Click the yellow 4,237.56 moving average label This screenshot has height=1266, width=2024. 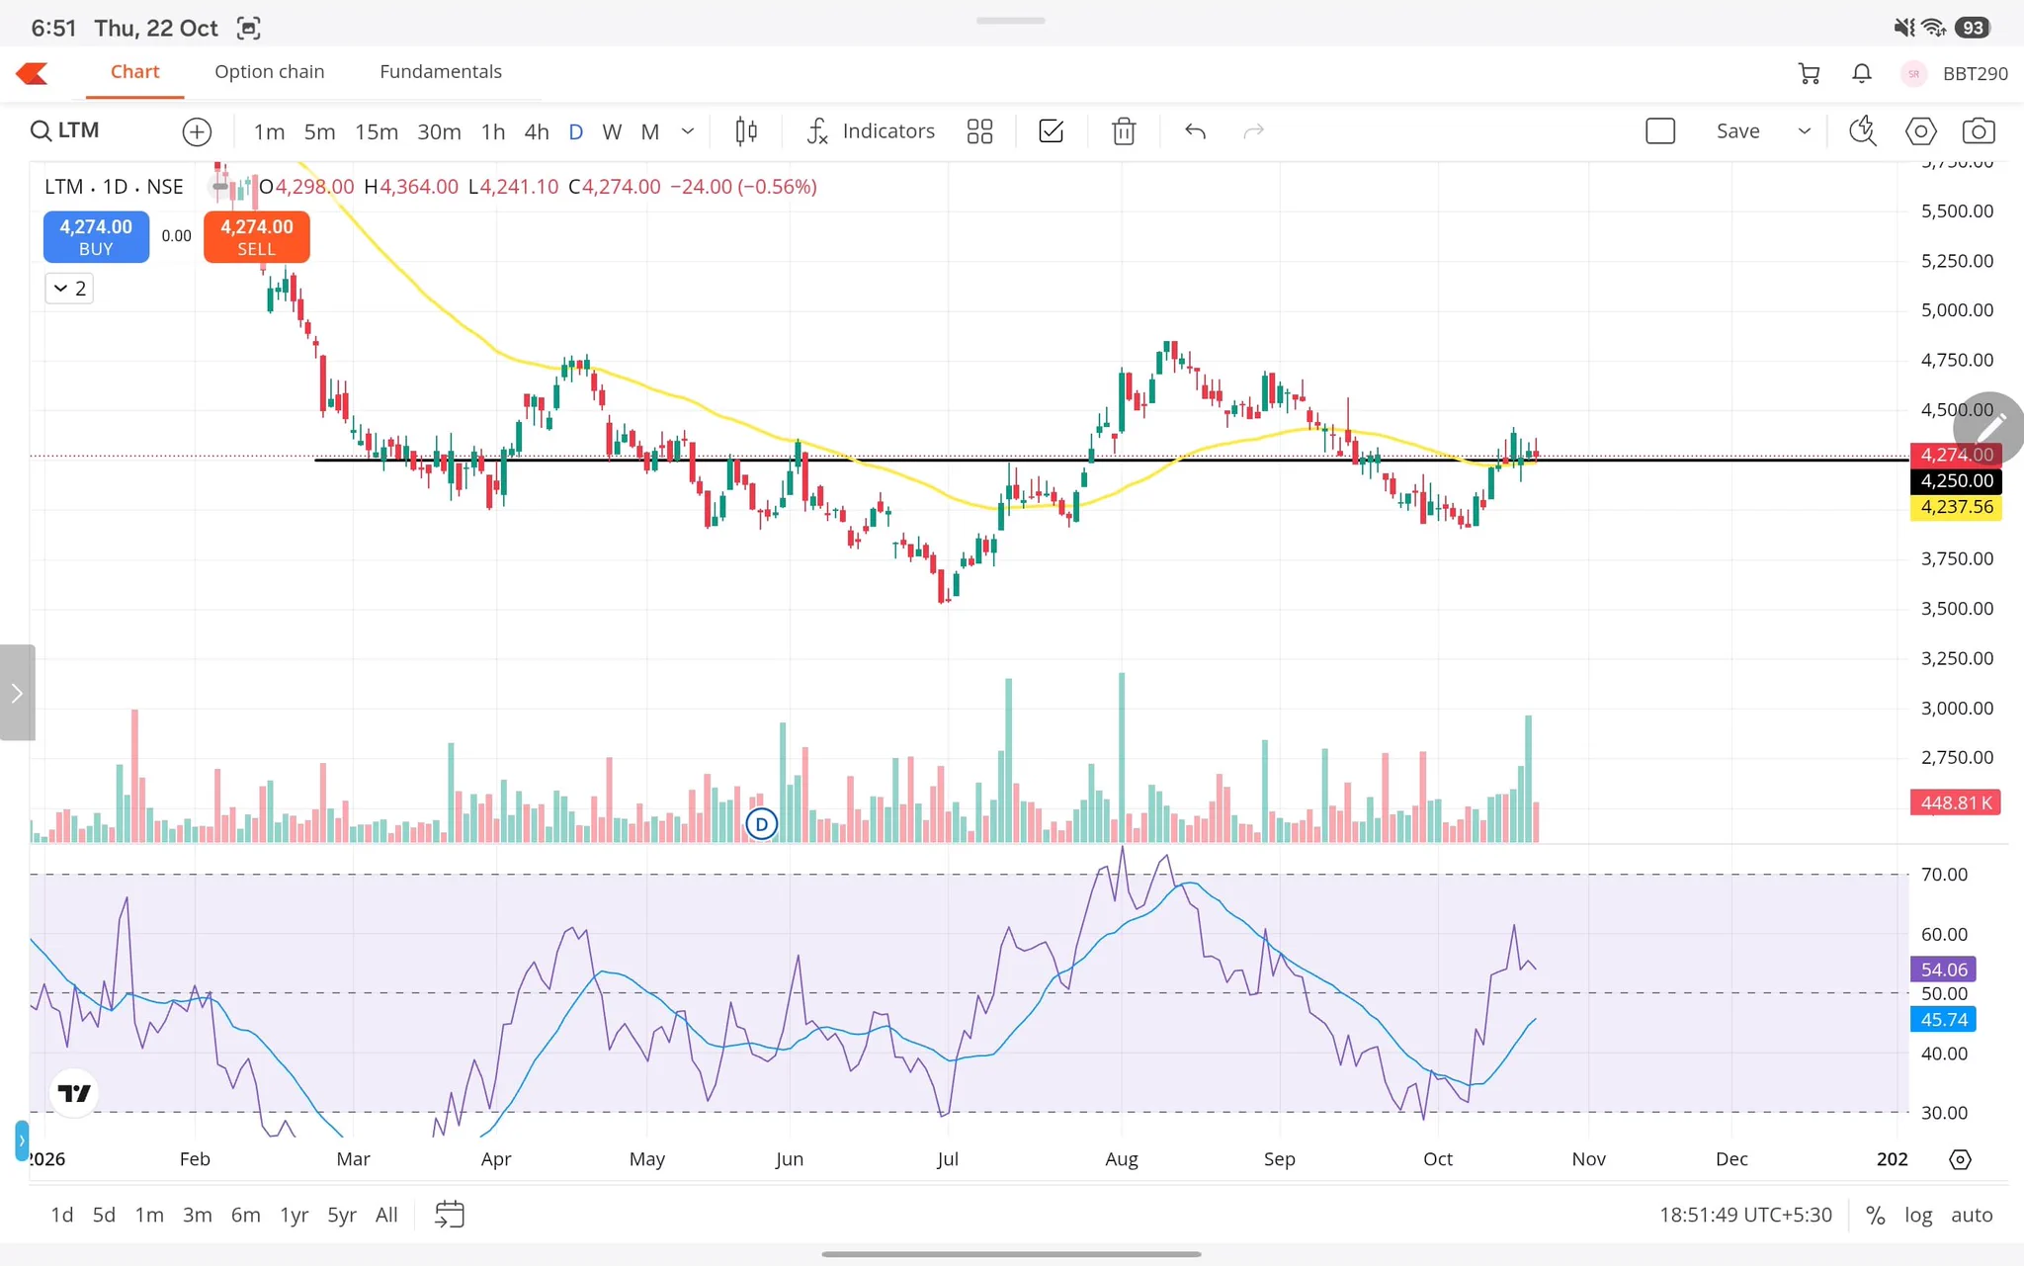[1956, 507]
